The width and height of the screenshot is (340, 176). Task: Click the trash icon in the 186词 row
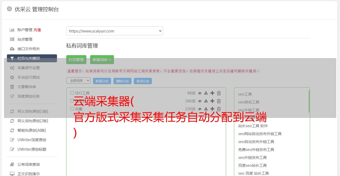219,101
